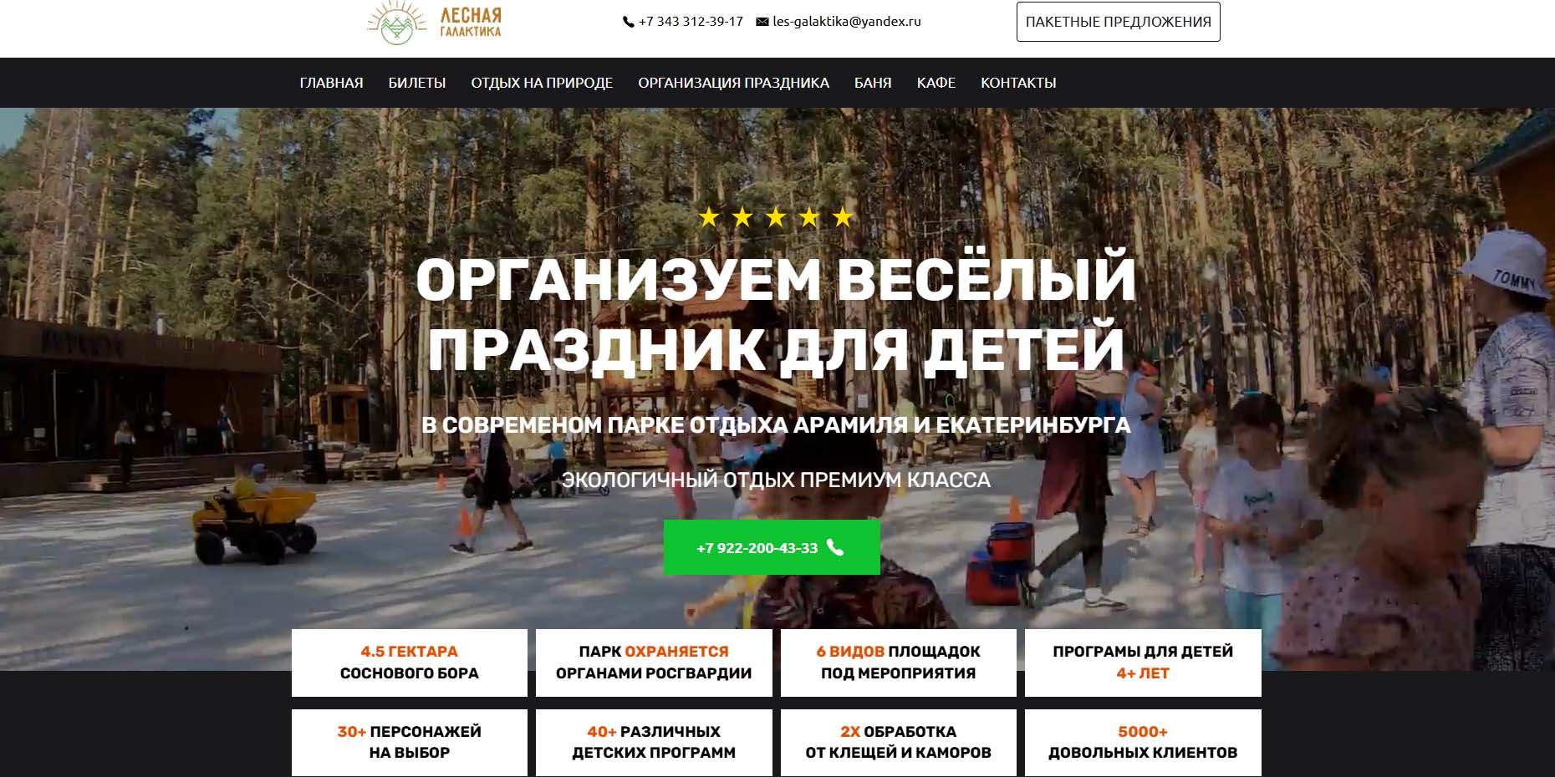Viewport: 1555px width, 777px height.
Task: Click les-galaktika@yandex.ru email link
Action: tap(846, 22)
